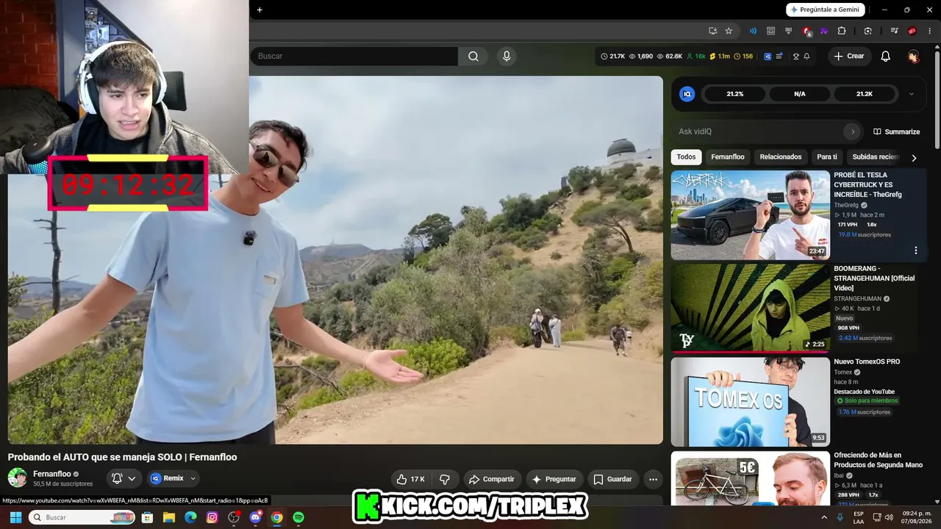941x529 pixels.
Task: Open TheGrefg channel link in sidebar
Action: [x=846, y=205]
